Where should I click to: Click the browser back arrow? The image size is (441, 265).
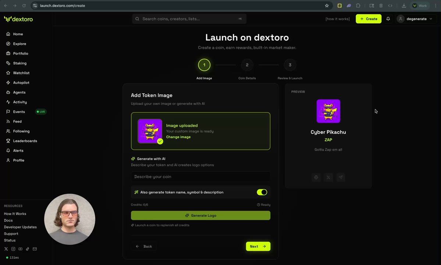click(6, 6)
